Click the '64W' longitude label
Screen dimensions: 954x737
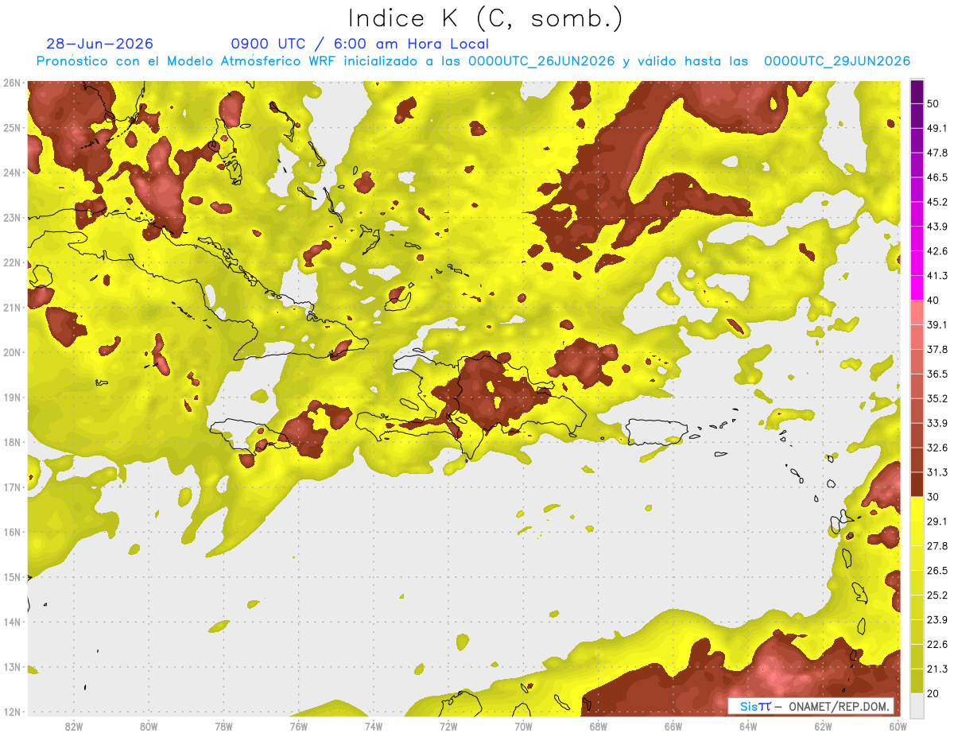748,727
